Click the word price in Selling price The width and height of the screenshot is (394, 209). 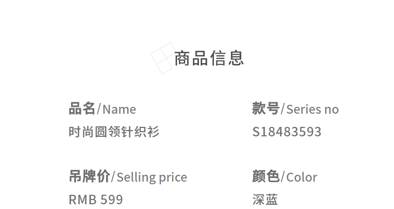[x=173, y=178]
